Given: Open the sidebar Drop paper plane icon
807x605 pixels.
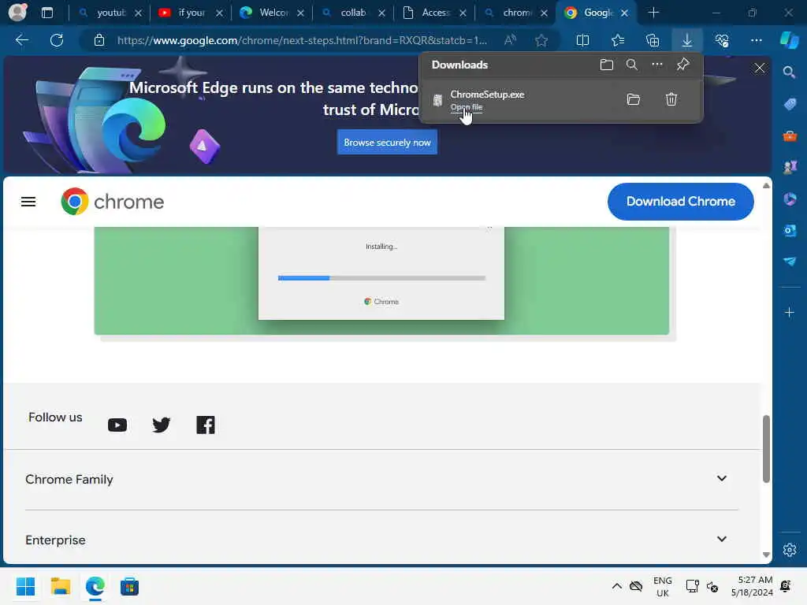Looking at the screenshot, I should click(790, 262).
